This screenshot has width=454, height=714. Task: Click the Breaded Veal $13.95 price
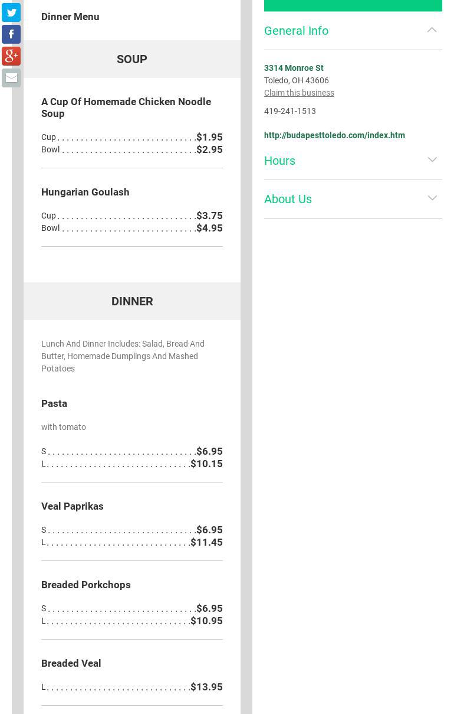206,687
